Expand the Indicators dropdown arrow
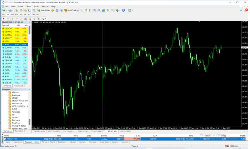 [x=120, y=10]
